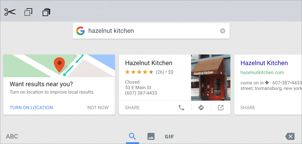Screen dimensions: 302x144
Task: Dismiss location prompt with NOT NOW
Action: [x=98, y=108]
